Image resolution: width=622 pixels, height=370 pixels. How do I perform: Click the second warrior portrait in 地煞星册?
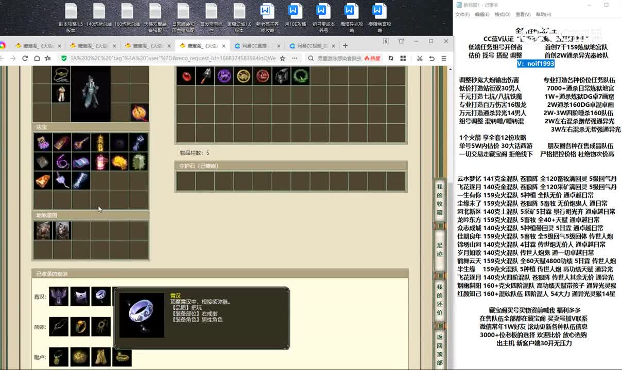[62, 230]
